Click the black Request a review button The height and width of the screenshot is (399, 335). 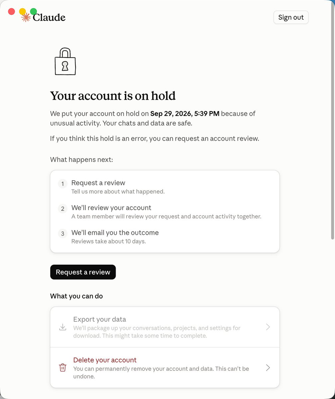coord(83,272)
